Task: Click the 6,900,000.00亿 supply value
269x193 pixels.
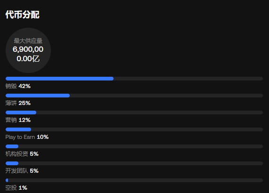Action: pyautogui.click(x=28, y=54)
